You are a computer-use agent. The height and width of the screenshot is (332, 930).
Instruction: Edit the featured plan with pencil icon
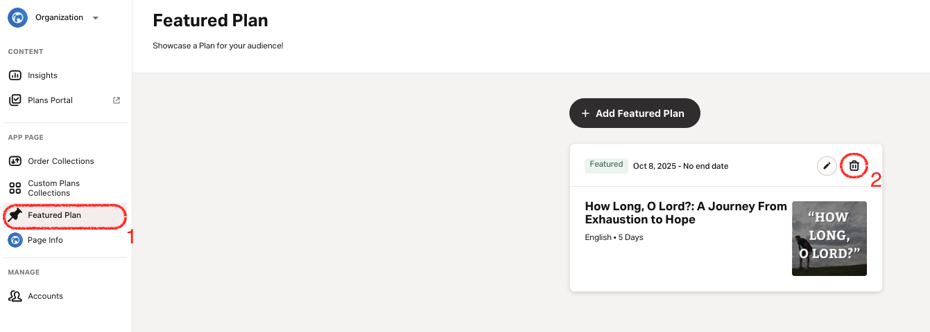[x=827, y=166]
